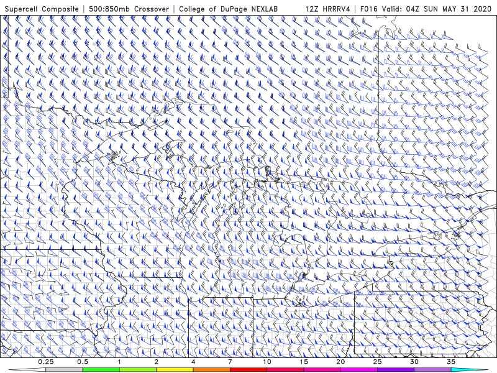Select the purple 25–30 colorbar segment
The height and width of the screenshot is (373, 497).
[x=396, y=370]
